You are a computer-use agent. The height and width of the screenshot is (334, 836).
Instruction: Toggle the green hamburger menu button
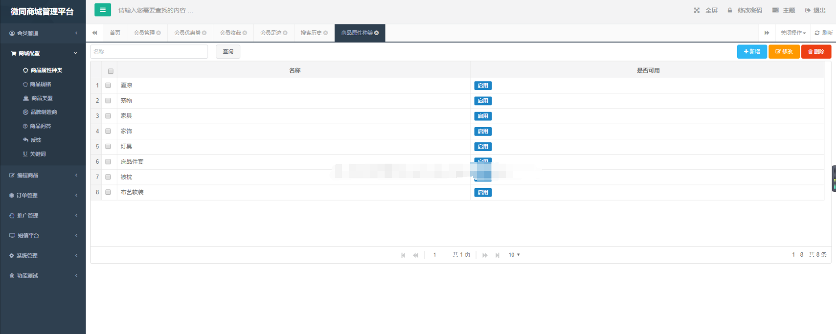tap(103, 10)
